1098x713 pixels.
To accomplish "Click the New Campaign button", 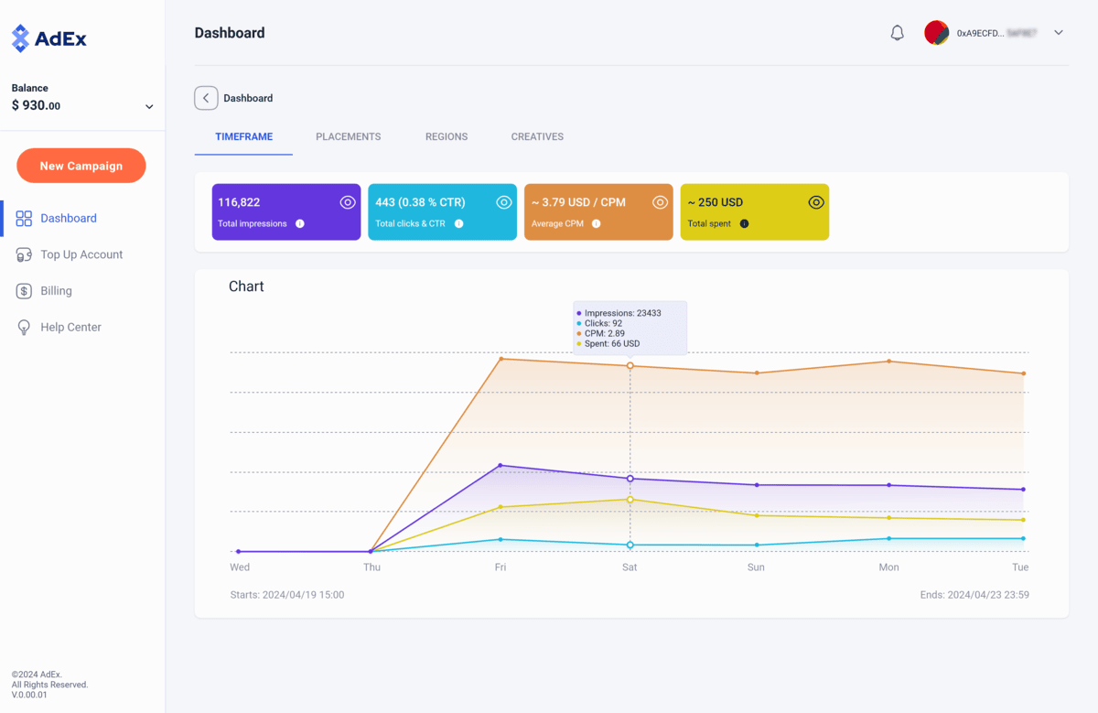I will (x=81, y=166).
